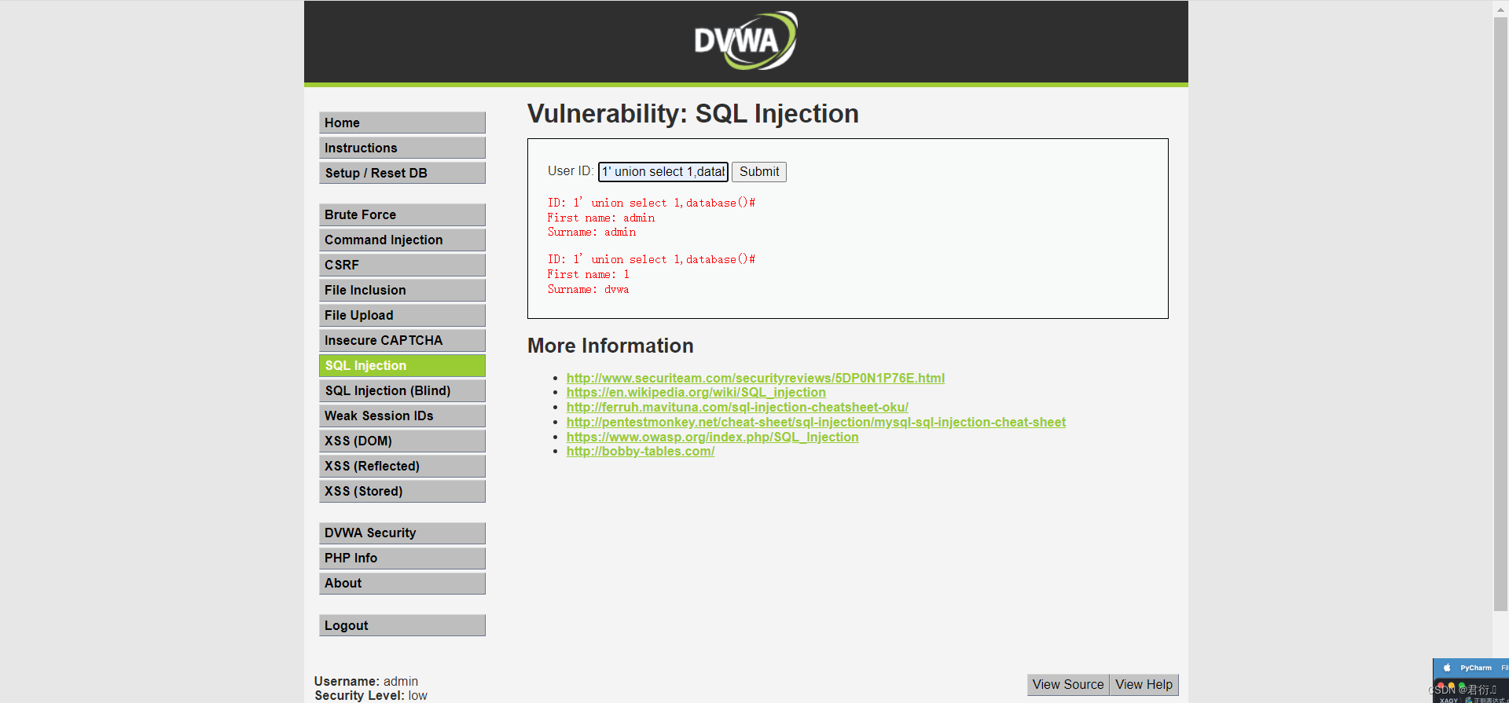1509x703 pixels.
Task: Click the 'More Information' heading
Action: click(611, 346)
